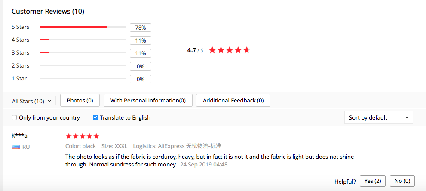This screenshot has width=426, height=191.
Task: Open the All Stars (10) filter dropdown
Action: (x=31, y=101)
